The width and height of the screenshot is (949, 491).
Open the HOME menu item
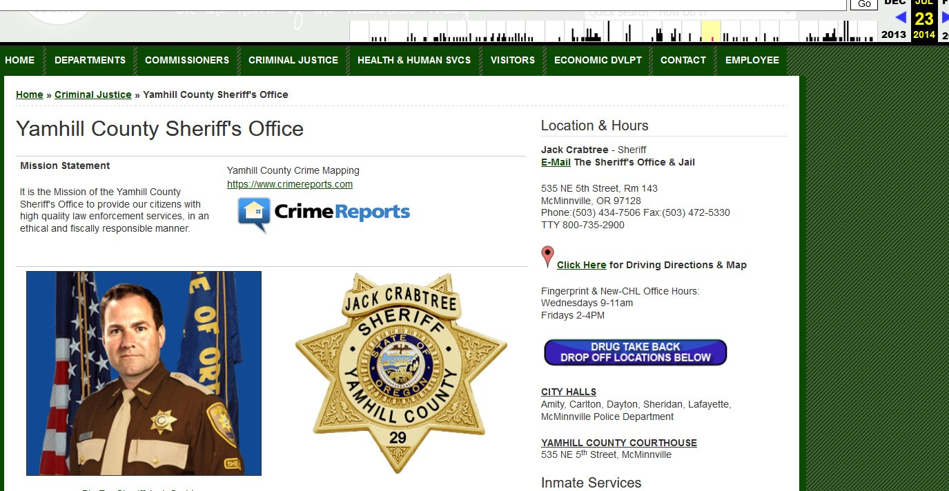(20, 61)
